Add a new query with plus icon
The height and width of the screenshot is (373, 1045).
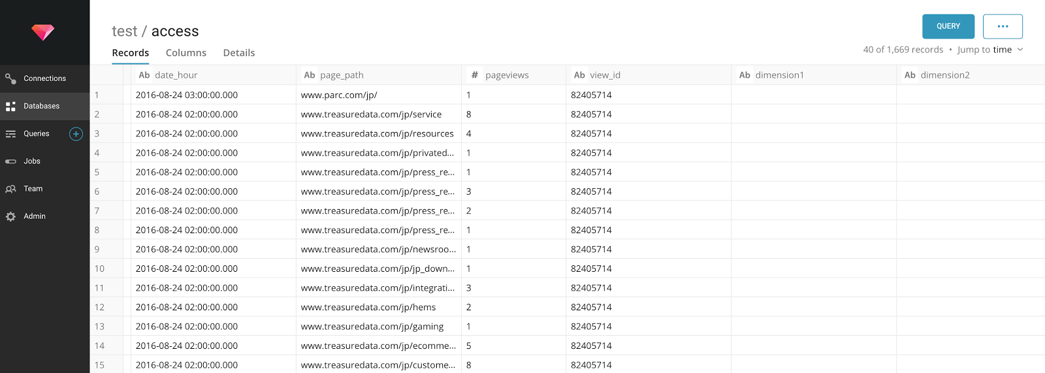point(76,134)
